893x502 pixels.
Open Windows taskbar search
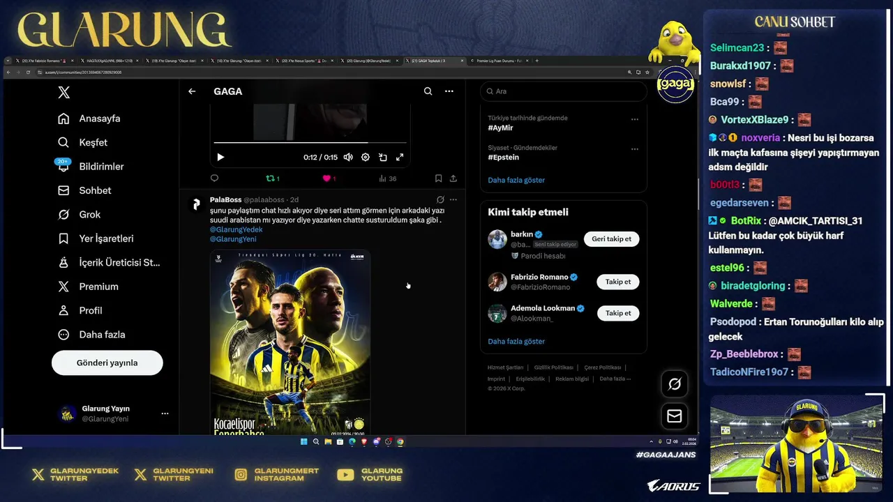point(316,441)
